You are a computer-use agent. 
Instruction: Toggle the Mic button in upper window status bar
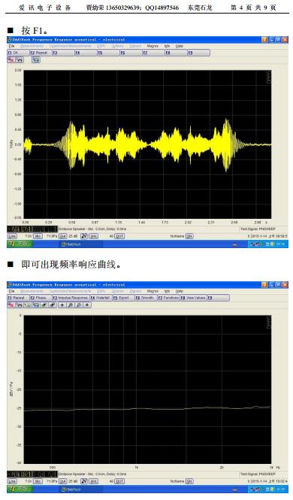[x=38, y=236]
